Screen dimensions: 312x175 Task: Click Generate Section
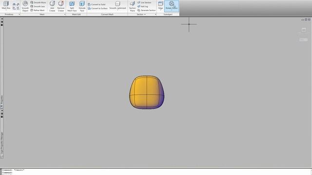coord(146,10)
